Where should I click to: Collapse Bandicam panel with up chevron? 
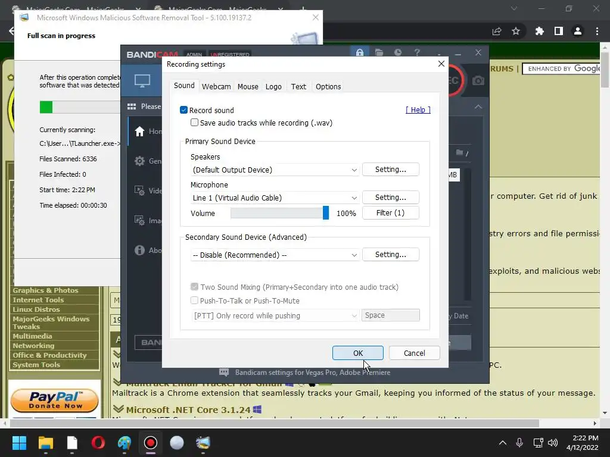(478, 107)
